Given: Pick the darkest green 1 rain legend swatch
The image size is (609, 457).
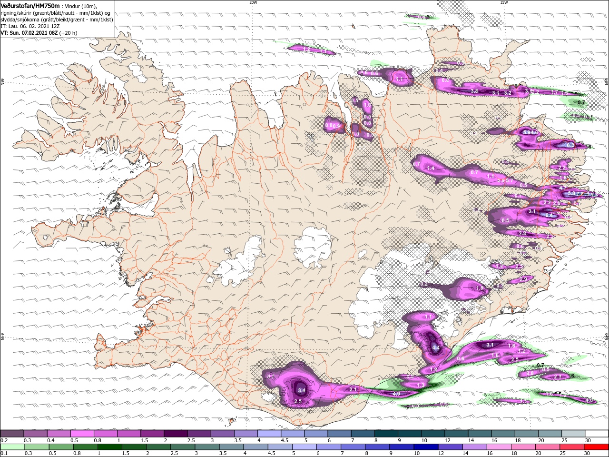Looking at the screenshot, I should pos(110,447).
